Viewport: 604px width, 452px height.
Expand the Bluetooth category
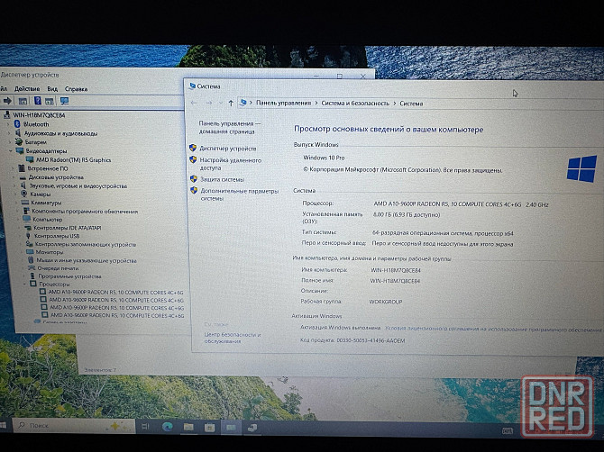[x=8, y=124]
